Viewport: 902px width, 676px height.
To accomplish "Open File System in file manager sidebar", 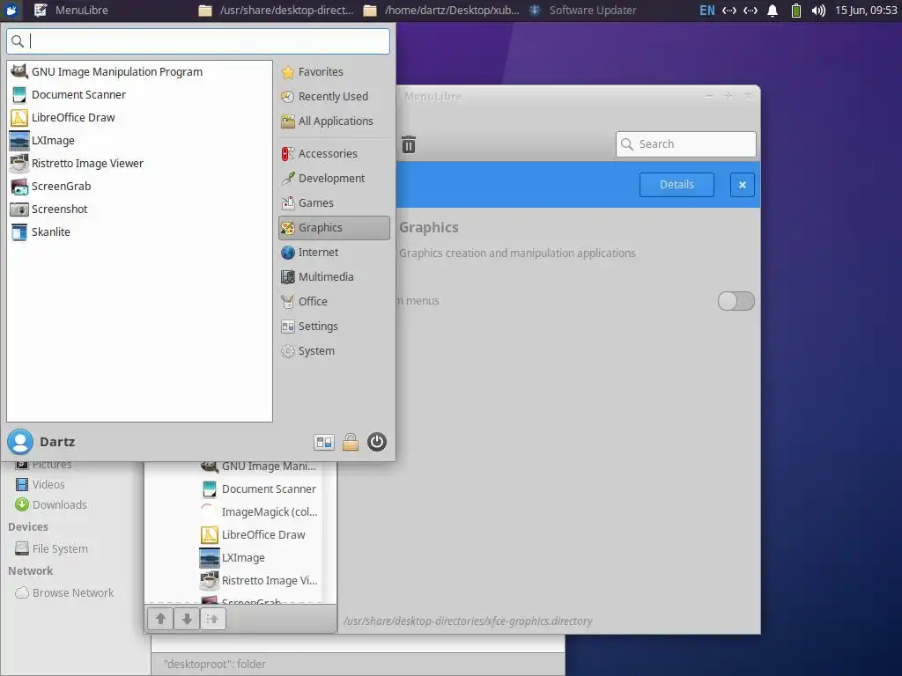I will 52,549.
